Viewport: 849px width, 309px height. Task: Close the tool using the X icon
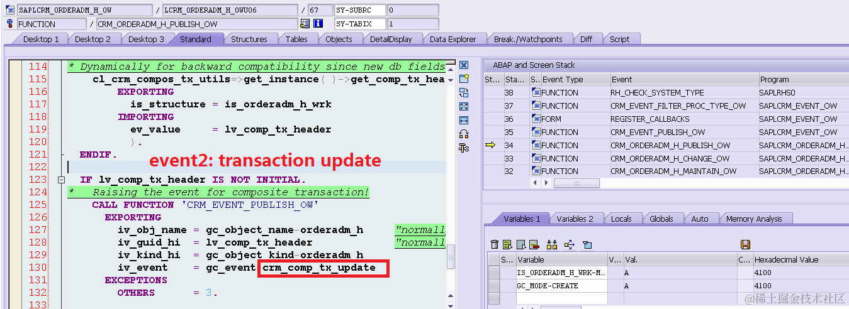(464, 65)
